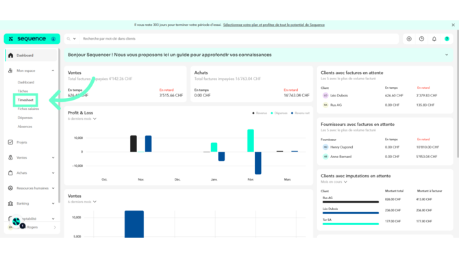Open the Dashboard home icon
This screenshot has height=258, width=459.
click(10, 55)
